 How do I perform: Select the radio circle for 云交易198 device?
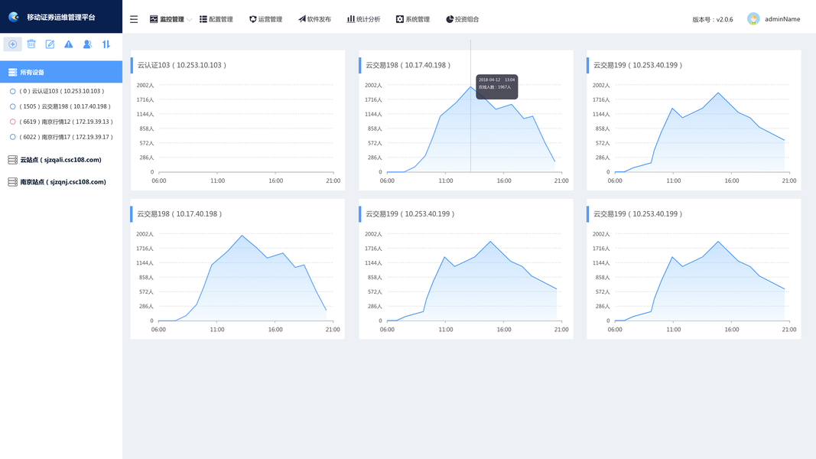click(x=12, y=106)
